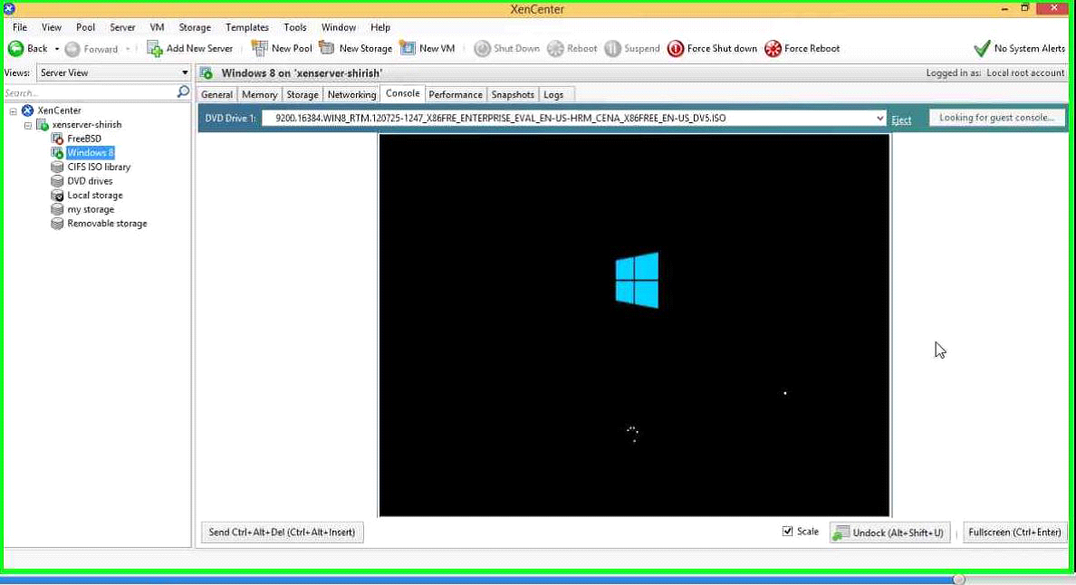The height and width of the screenshot is (585, 1076).
Task: Click the DVD drives storage icon
Action: pyautogui.click(x=58, y=182)
